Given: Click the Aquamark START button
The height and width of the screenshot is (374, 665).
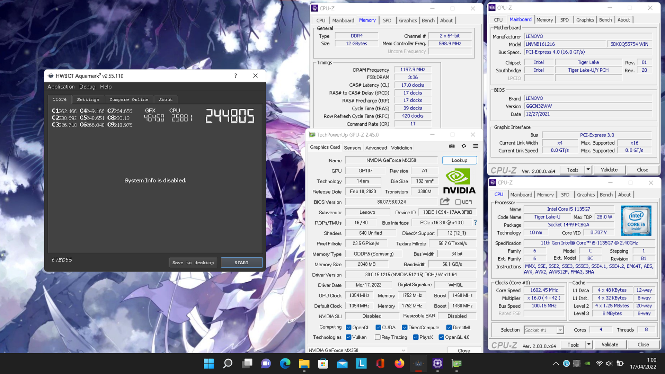Looking at the screenshot, I should (x=241, y=262).
